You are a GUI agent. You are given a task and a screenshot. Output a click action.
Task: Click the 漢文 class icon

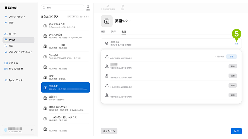coord(45,77)
